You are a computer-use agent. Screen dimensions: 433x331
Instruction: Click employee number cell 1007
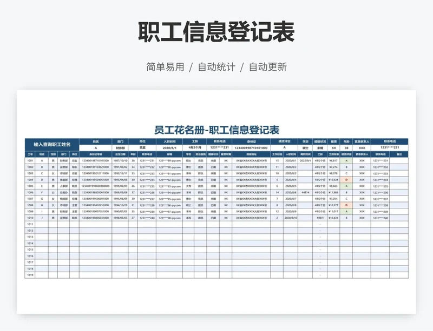pyautogui.click(x=30, y=199)
